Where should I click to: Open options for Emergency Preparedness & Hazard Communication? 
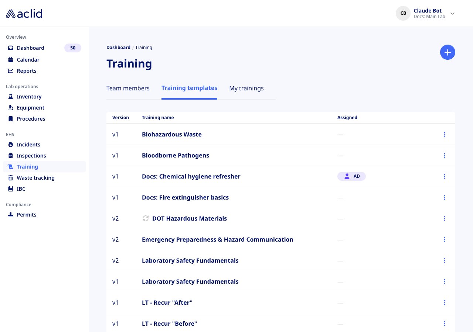point(445,239)
